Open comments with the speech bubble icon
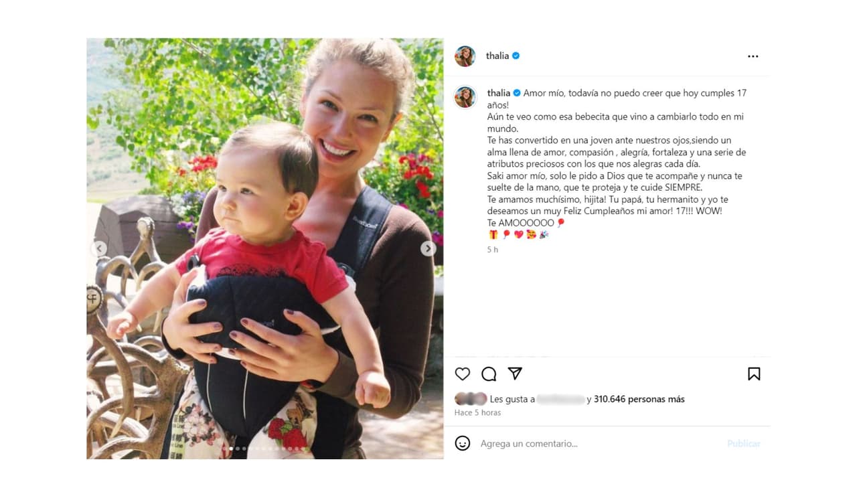The height and width of the screenshot is (482, 857). (489, 374)
